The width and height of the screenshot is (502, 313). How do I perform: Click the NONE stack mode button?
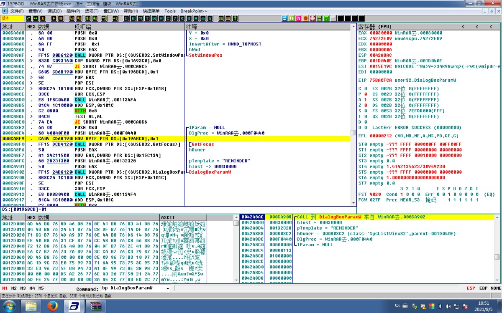tap(496, 288)
